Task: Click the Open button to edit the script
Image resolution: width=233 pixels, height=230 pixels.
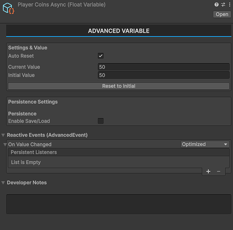Action: 221,14
